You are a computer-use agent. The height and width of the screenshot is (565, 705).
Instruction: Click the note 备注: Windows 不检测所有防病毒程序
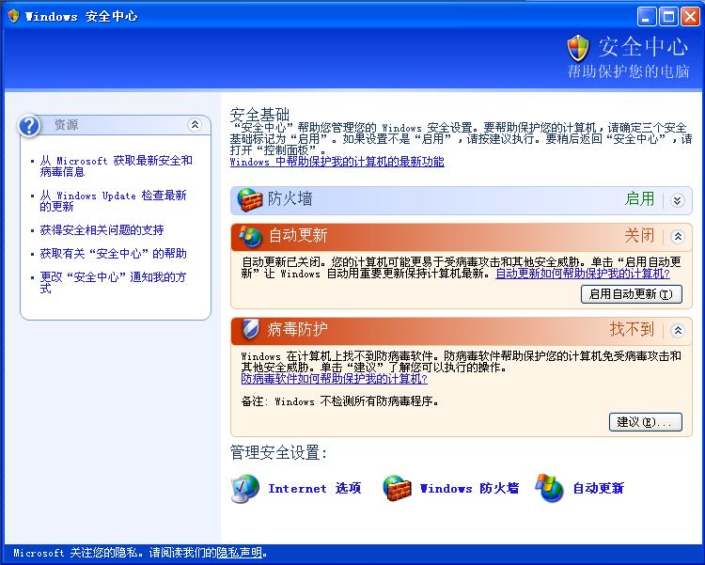[x=340, y=401]
